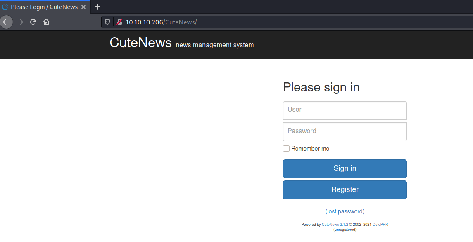Viewport: 473px width, 242px height.
Task: Focus the address bar showing 10.10.10.206/CuteNews/
Action: tap(248, 22)
